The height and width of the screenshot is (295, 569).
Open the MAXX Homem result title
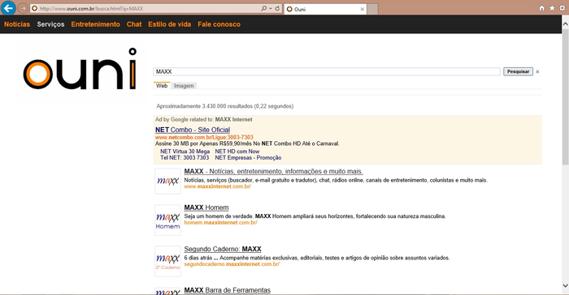(x=206, y=207)
